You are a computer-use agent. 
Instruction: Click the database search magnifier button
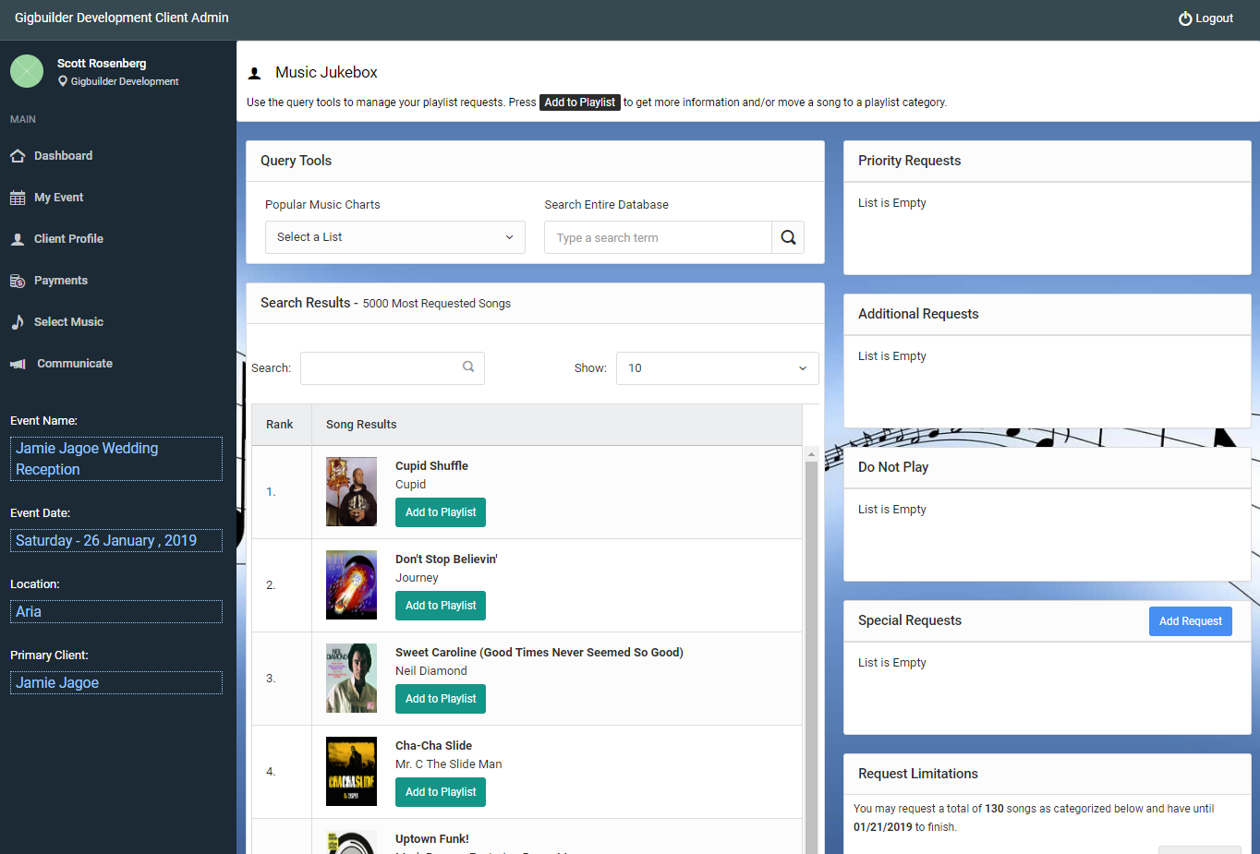click(788, 237)
